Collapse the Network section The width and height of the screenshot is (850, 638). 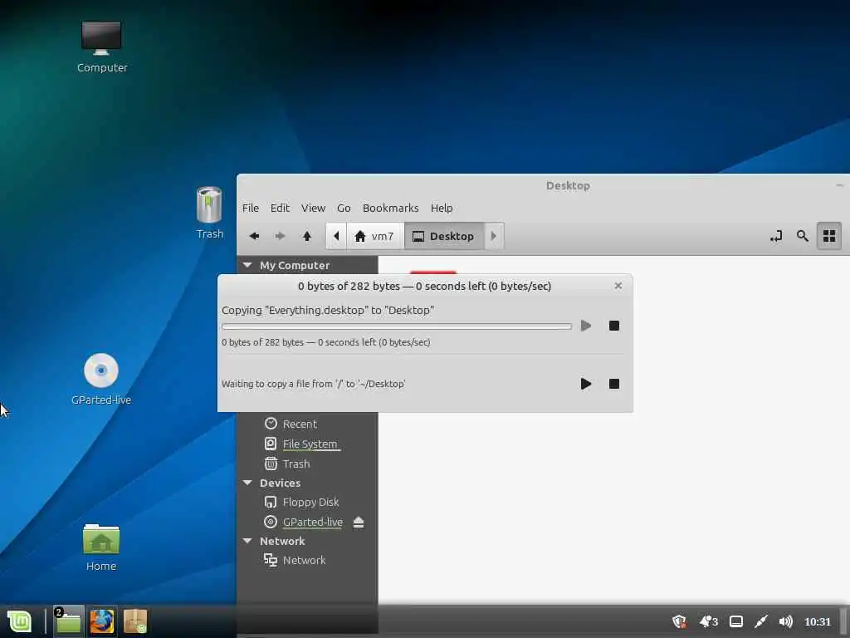[247, 540]
